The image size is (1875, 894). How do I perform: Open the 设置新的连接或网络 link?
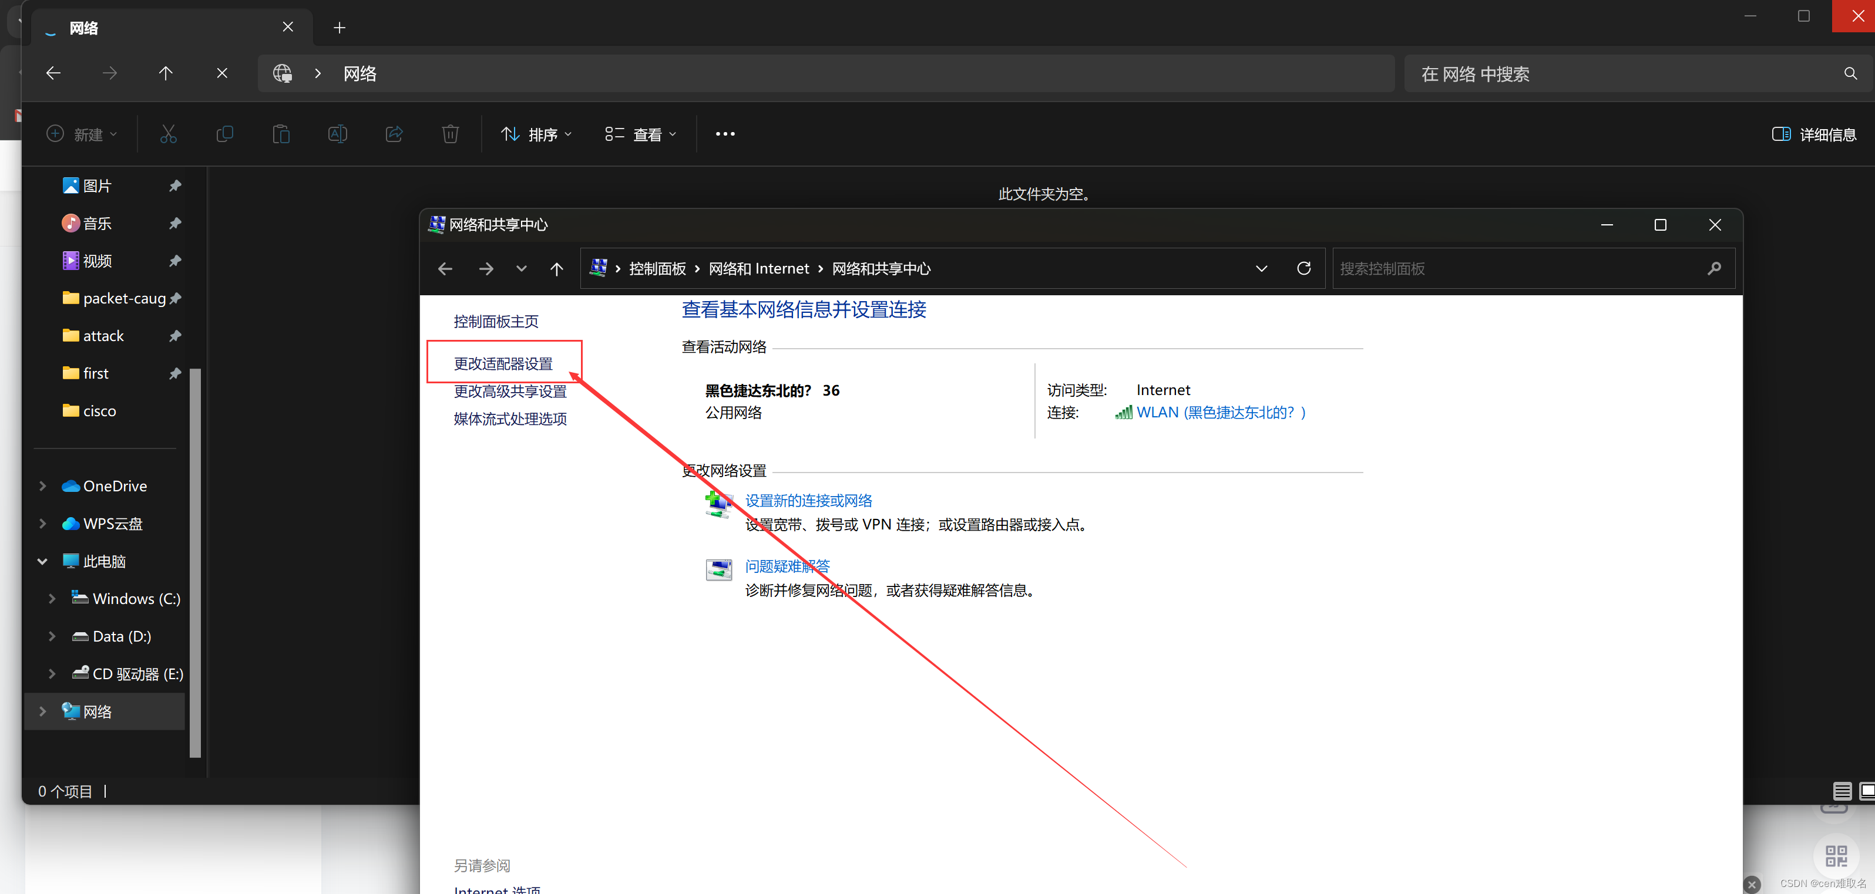(808, 501)
